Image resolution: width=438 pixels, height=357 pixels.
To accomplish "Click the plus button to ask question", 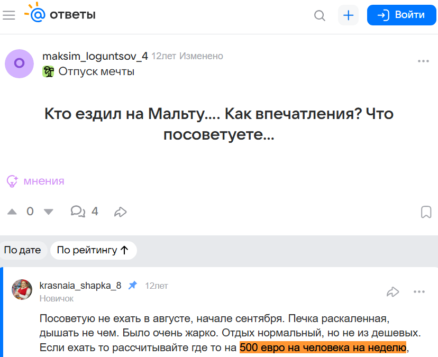I will [x=348, y=15].
